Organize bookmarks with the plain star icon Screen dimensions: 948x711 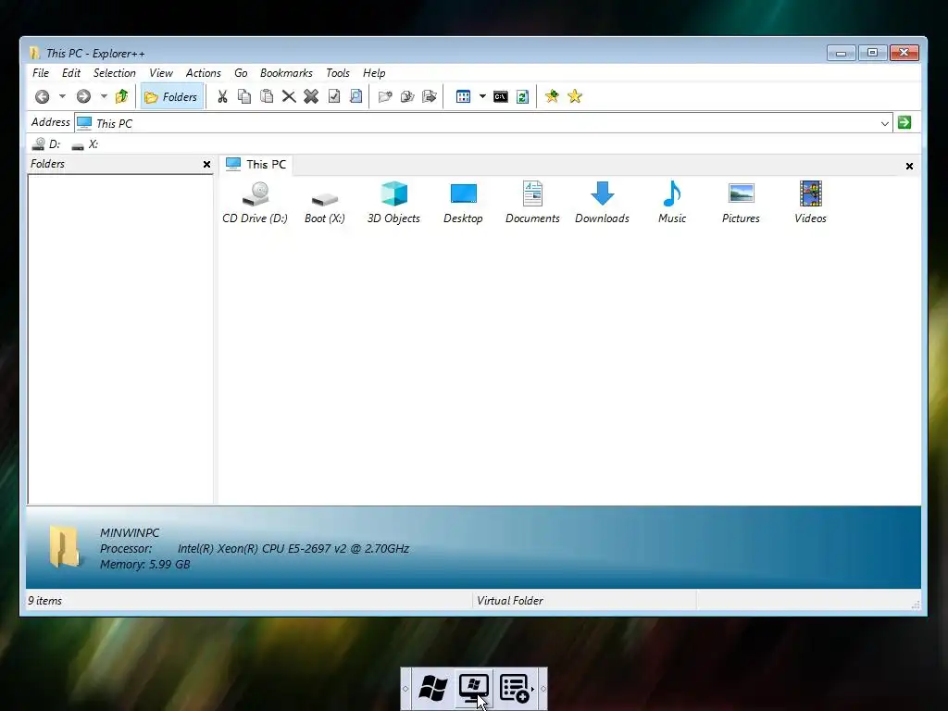(575, 96)
